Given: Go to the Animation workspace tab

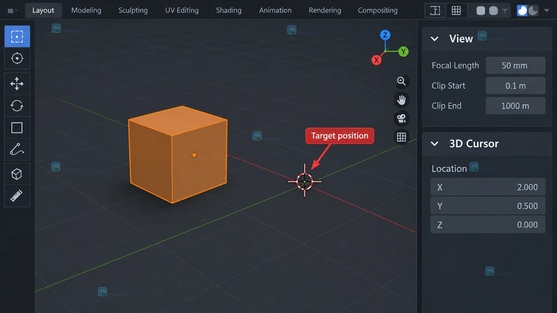Looking at the screenshot, I should tap(275, 10).
